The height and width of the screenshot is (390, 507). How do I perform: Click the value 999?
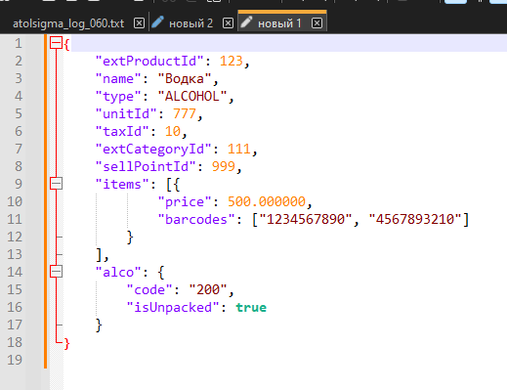pyautogui.click(x=224, y=166)
